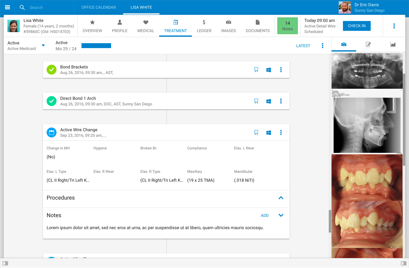The image size is (409, 268).
Task: Collapse the Procedures section chevron
Action: (x=281, y=198)
